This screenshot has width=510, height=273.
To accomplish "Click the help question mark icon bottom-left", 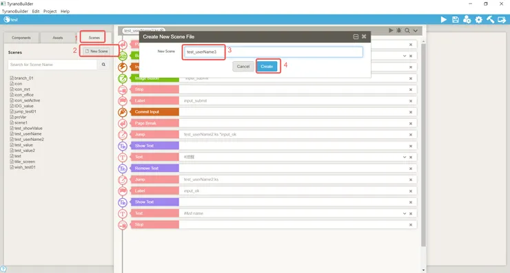I will point(3,269).
